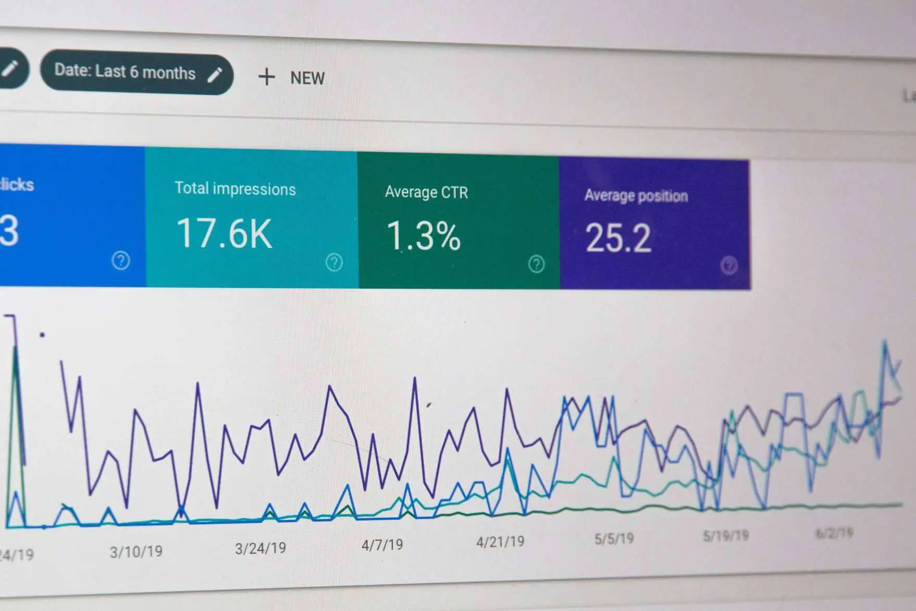916x611 pixels.
Task: Toggle the Total impressions metric card
Action: click(x=252, y=218)
